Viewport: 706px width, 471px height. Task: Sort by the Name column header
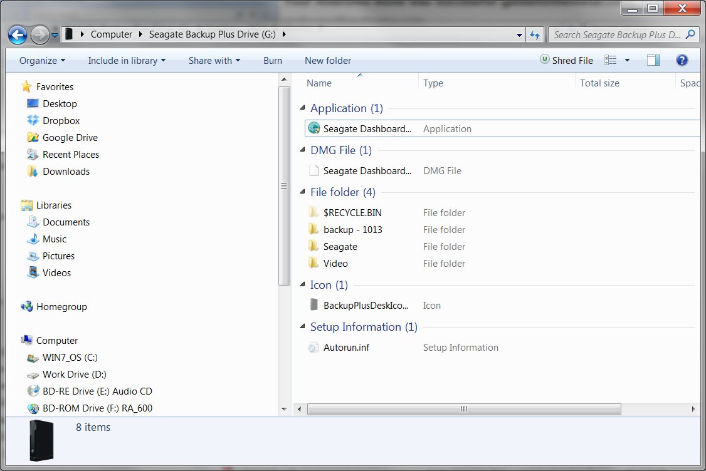pyautogui.click(x=319, y=83)
